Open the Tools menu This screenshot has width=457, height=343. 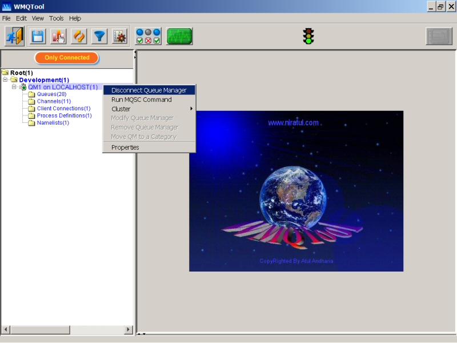(56, 18)
